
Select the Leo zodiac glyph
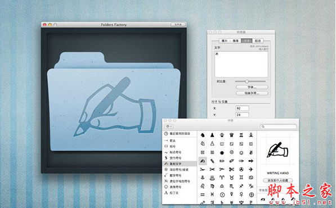[x=203, y=186]
